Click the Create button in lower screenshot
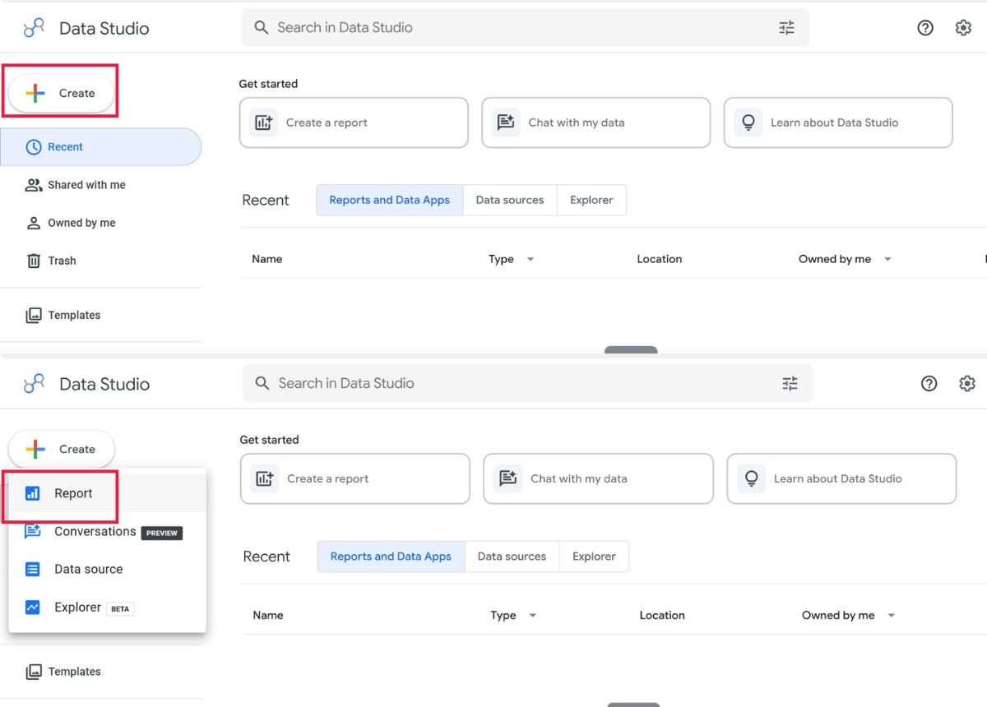This screenshot has height=707, width=987. [61, 449]
